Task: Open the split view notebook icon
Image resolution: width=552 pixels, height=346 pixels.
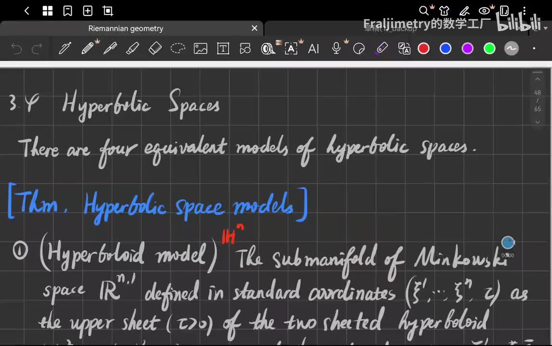Action: point(504,11)
